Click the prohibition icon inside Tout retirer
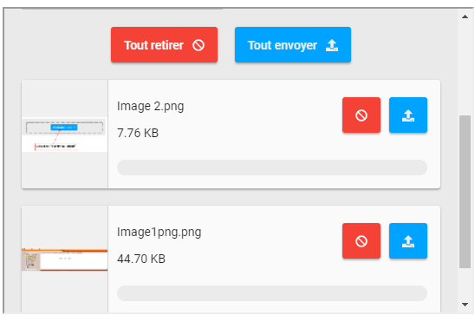Viewport: 475px width, 322px height. click(198, 45)
